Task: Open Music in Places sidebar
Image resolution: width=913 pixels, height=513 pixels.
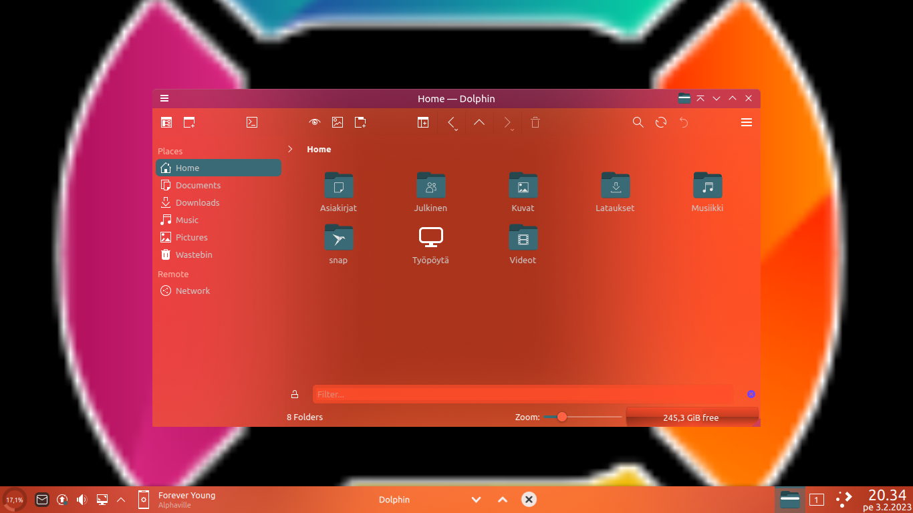Action: (219, 220)
